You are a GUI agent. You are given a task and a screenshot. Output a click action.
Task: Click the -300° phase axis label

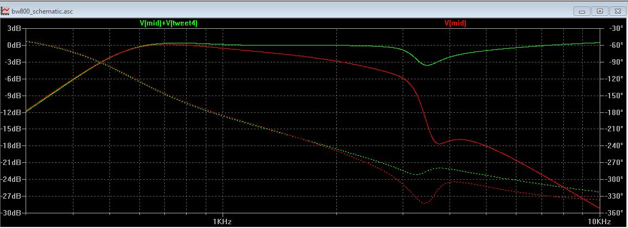pyautogui.click(x=615, y=179)
